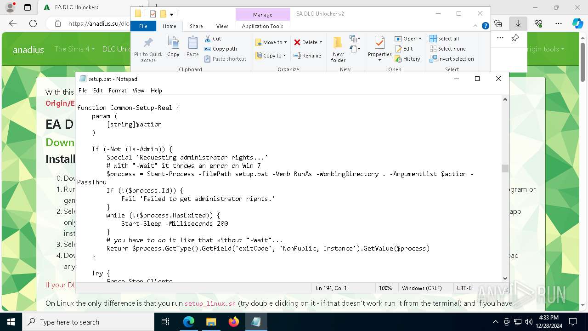Click the Task View taskbar button
The image size is (588, 331).
tap(166, 322)
